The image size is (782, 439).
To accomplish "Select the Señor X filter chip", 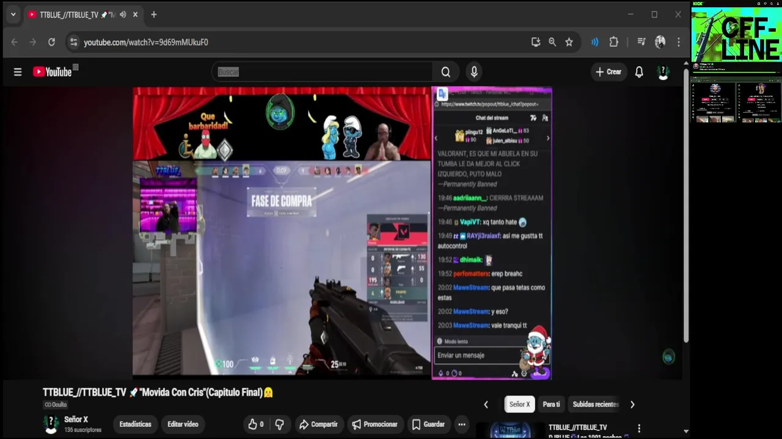I will tap(519, 404).
